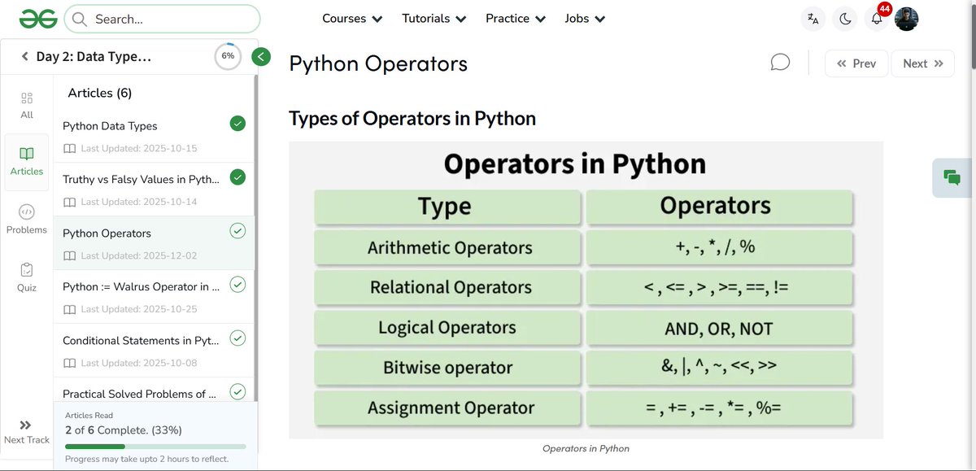Click book icon under Walrus Operator
Viewport: 976px width, 471px height.
tap(69, 310)
